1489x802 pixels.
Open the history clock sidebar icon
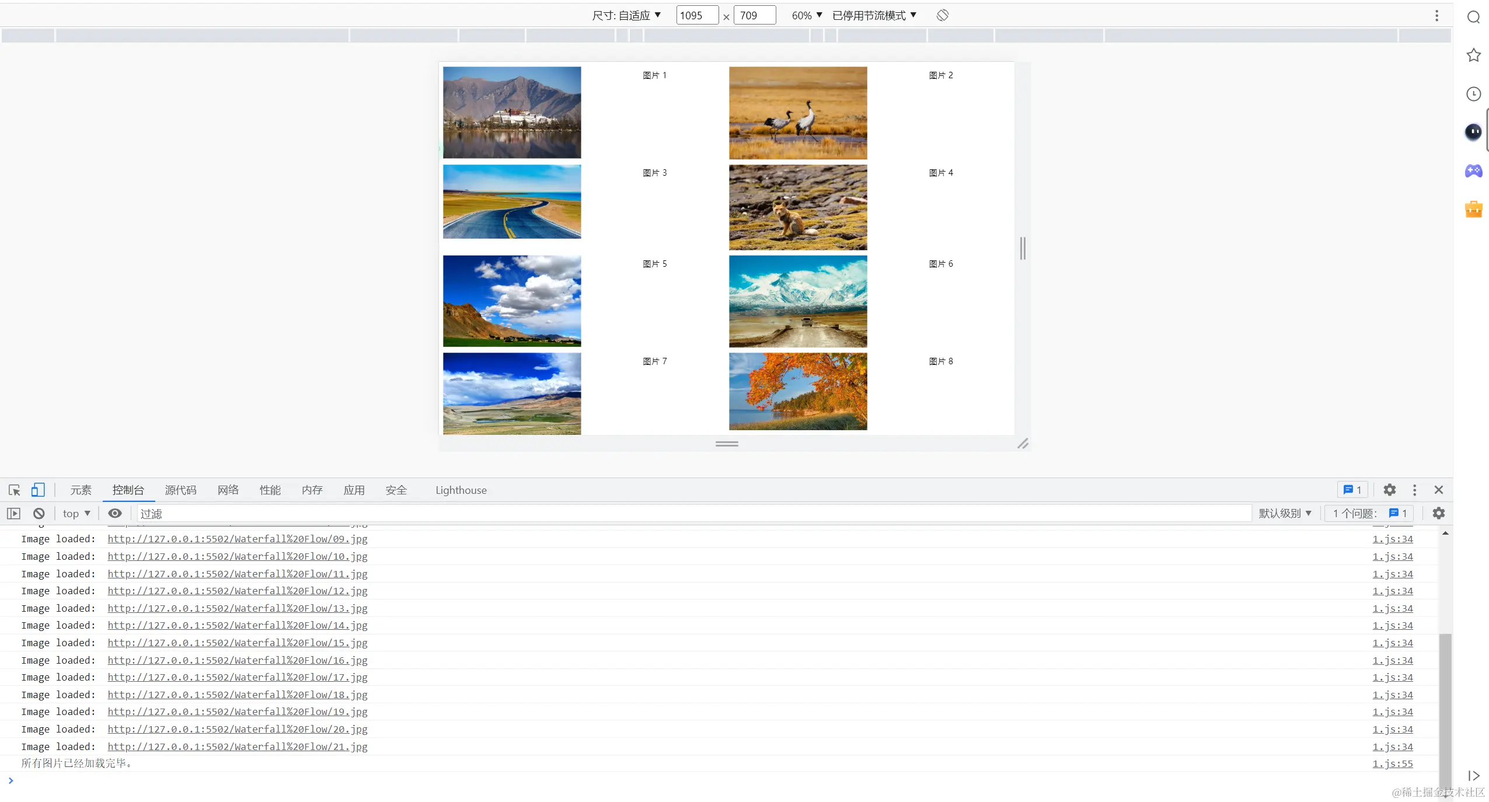coord(1473,94)
